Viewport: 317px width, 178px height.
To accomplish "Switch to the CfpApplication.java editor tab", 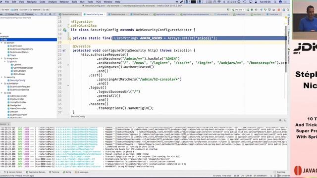I will 70,14.
